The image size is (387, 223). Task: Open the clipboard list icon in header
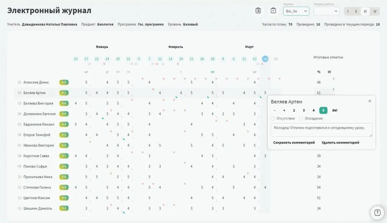258,11
